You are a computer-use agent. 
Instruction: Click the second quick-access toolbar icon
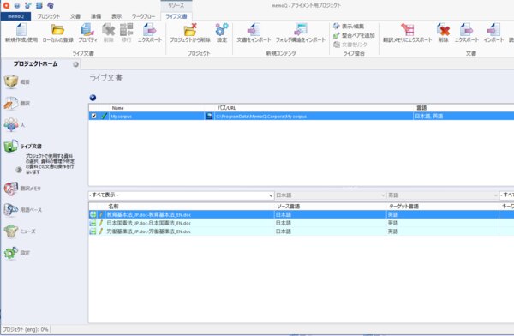coord(17,6)
